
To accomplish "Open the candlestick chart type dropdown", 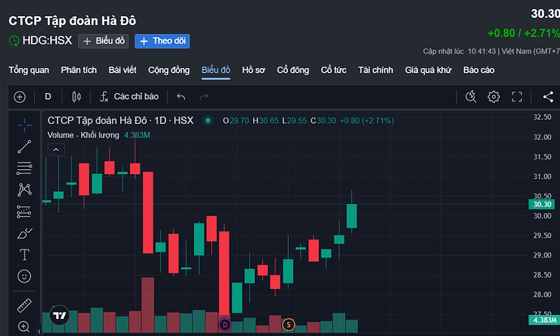I will [x=77, y=97].
